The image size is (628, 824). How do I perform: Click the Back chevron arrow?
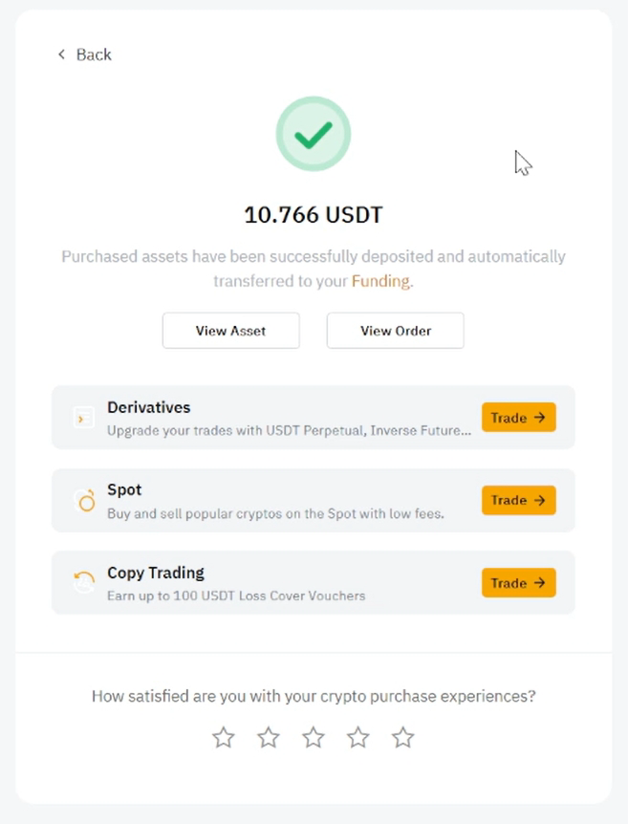click(x=61, y=54)
